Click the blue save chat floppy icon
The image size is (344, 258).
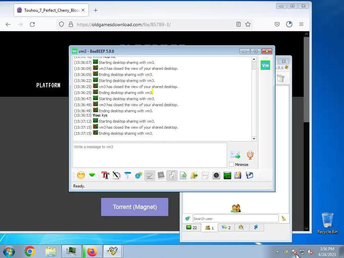(x=250, y=175)
